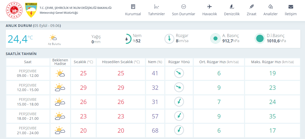Click the İletişim envelope icon
This screenshot has height=139, width=305.
(291, 7)
